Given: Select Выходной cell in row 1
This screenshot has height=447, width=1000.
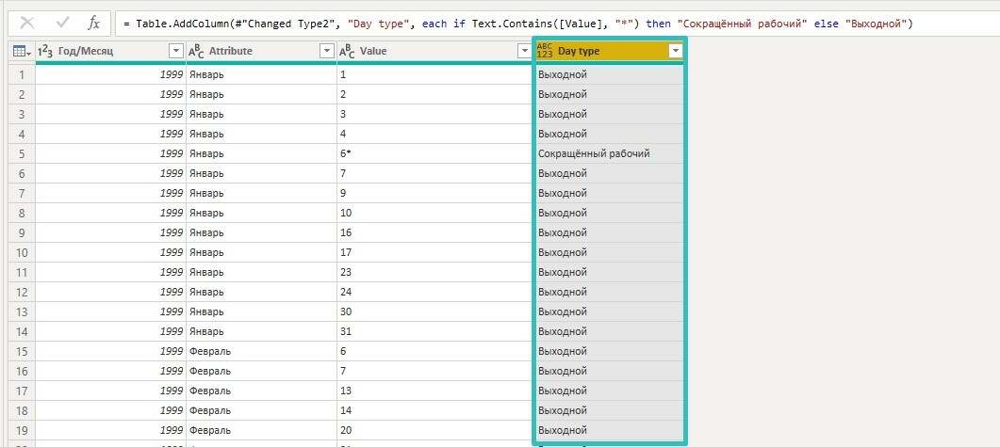Looking at the screenshot, I should click(x=609, y=74).
